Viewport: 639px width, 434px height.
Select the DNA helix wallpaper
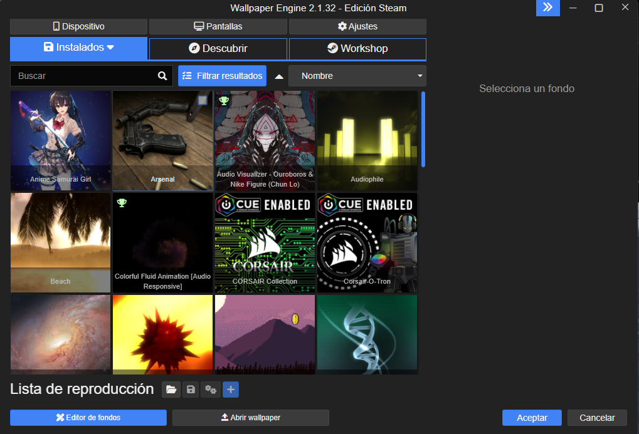pos(367,334)
